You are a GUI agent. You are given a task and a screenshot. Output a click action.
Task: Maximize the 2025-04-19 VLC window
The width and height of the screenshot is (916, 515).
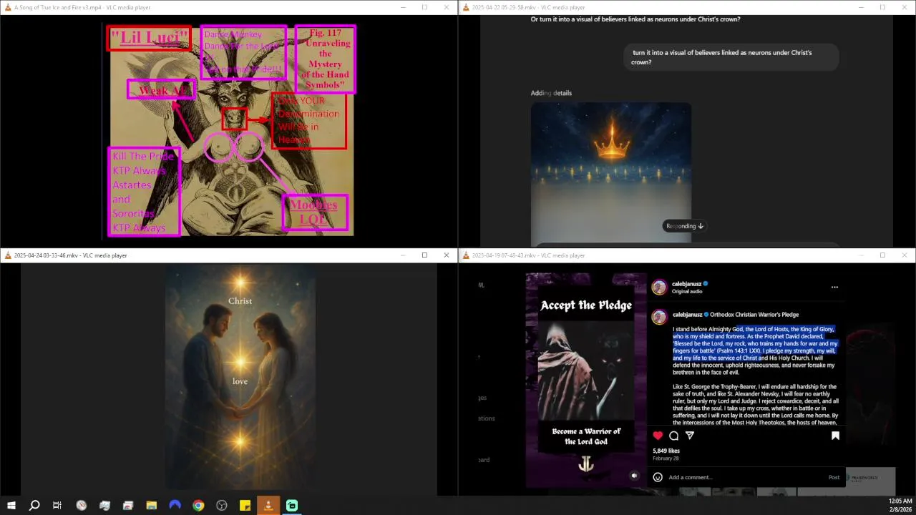click(x=882, y=255)
